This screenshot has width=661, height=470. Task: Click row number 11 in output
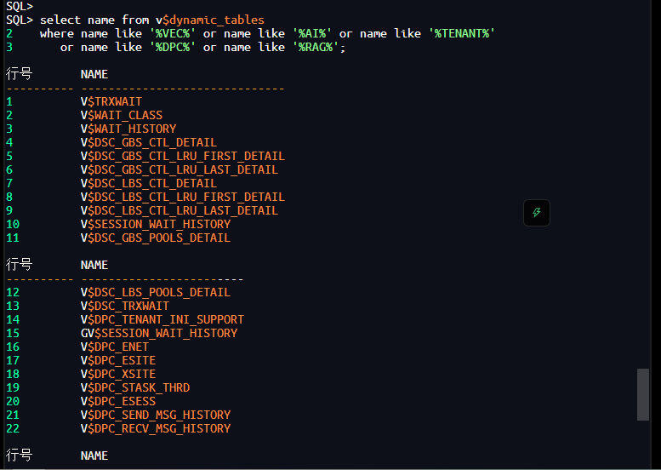tap(13, 238)
